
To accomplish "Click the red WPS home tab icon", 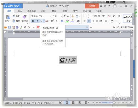I will click(x=38, y=27).
